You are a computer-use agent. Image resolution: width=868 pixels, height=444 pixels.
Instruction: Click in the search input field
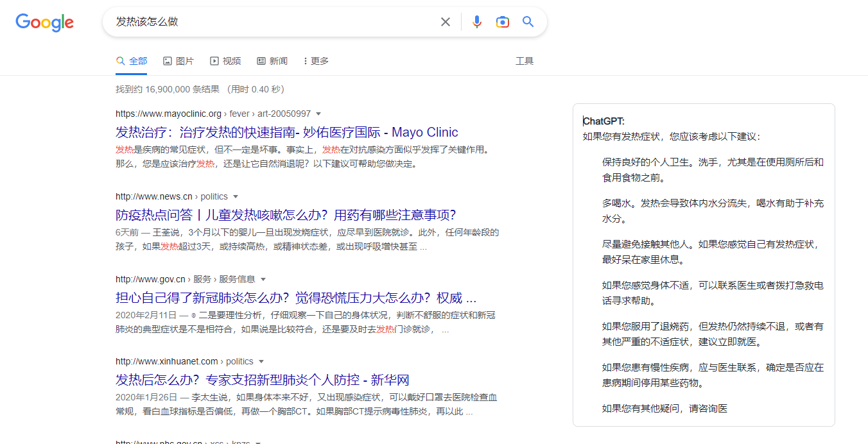tap(273, 22)
